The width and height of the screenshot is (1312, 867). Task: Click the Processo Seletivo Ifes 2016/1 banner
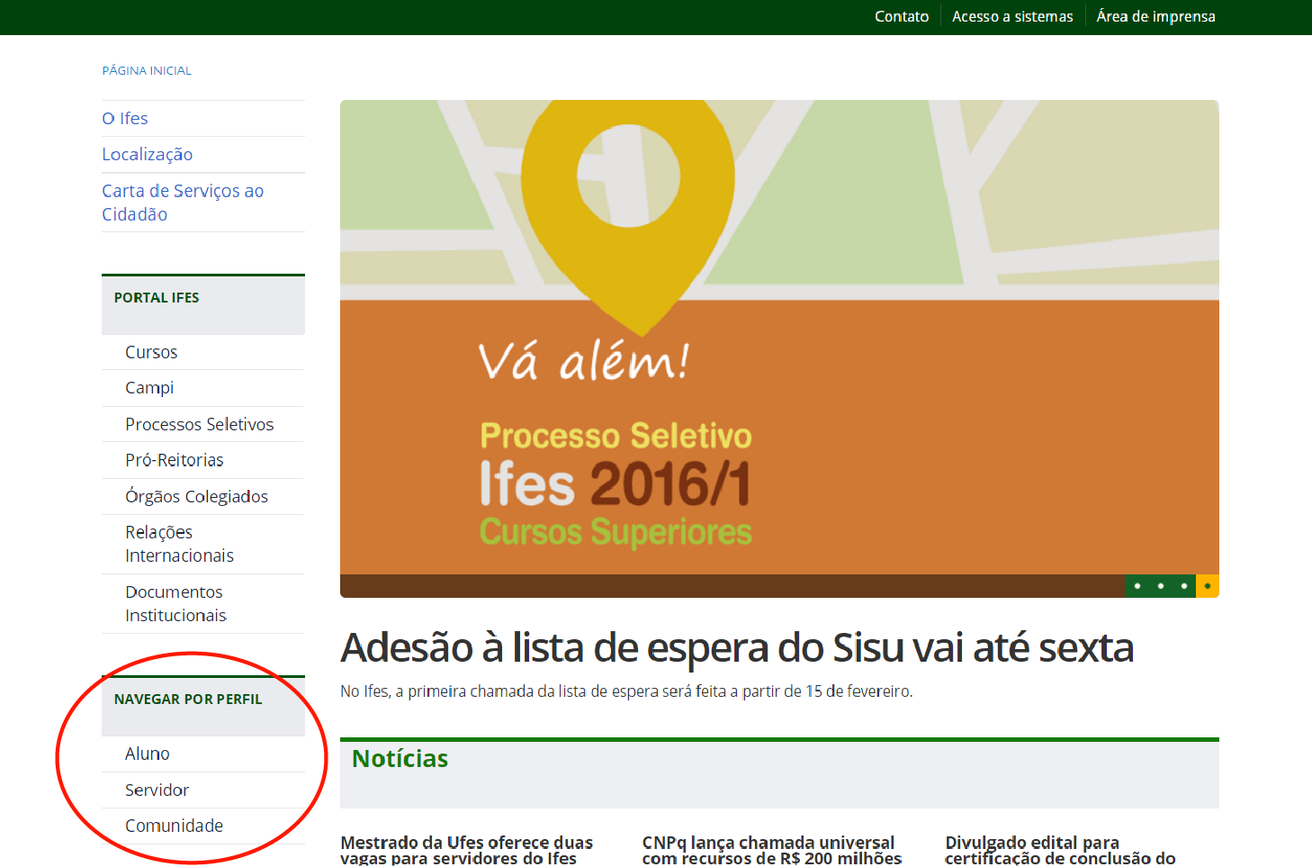pos(778,347)
